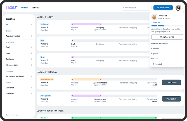Click "Updated earlier this week" heading
Viewport: 187px width, 121px height.
coord(50,111)
